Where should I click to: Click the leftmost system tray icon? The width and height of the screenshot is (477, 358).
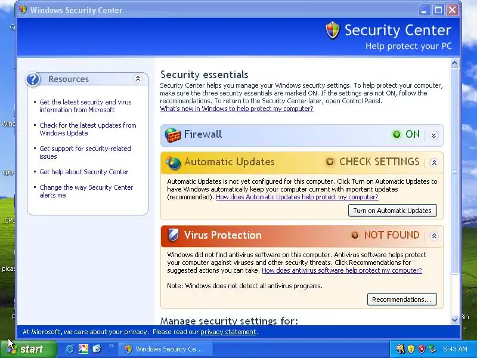click(400, 349)
